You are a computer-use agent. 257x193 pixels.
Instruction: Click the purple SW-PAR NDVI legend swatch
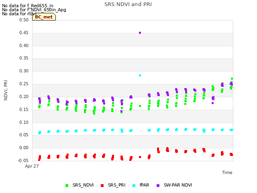tap(158, 185)
